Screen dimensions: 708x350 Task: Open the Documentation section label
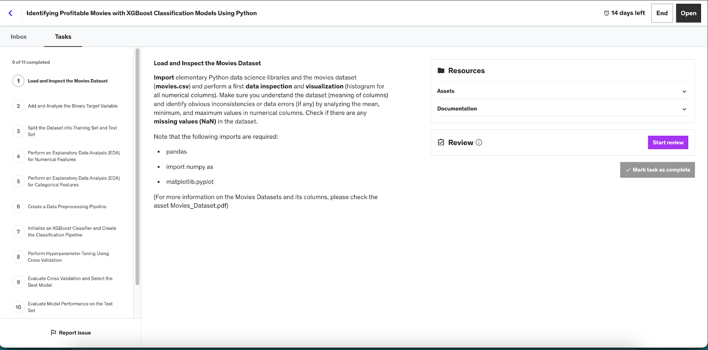[457, 109]
